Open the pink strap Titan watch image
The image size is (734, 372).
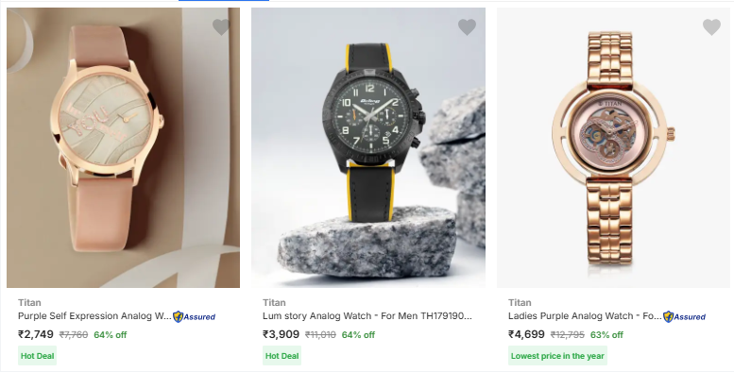[123, 147]
